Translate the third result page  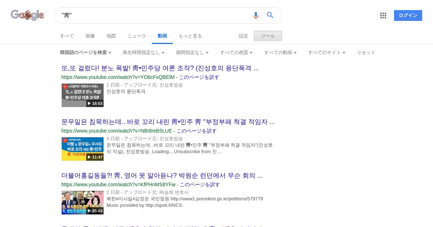coord(200,184)
